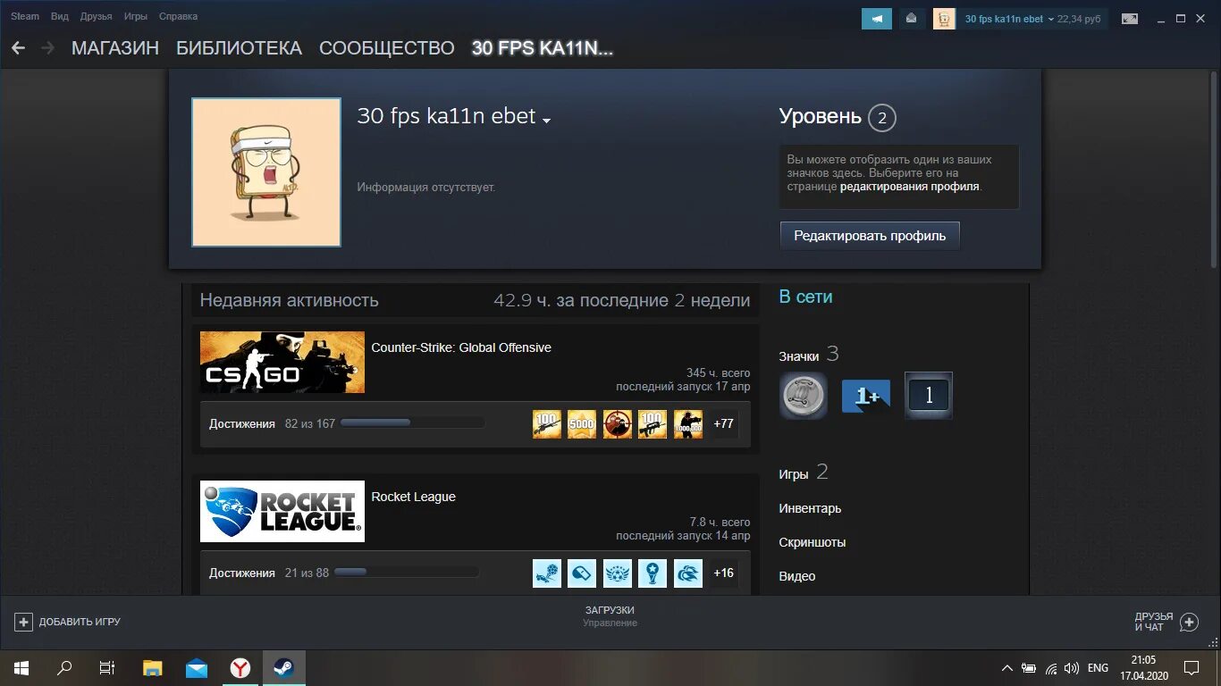This screenshot has width=1221, height=686.
Task: Follow редактирования профиля link
Action: 910,187
